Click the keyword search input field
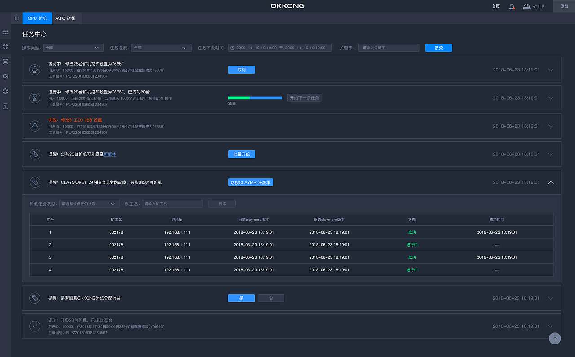The width and height of the screenshot is (575, 357). pyautogui.click(x=389, y=48)
